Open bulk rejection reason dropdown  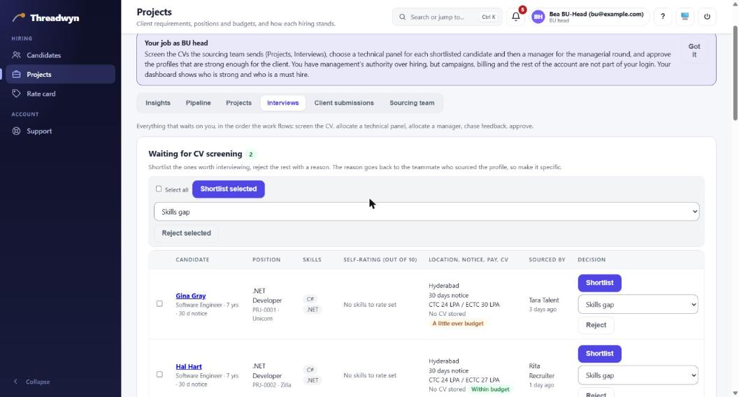tap(426, 212)
